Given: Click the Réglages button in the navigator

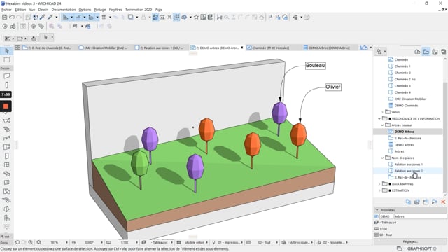Looking at the screenshot, I should coord(410,241).
